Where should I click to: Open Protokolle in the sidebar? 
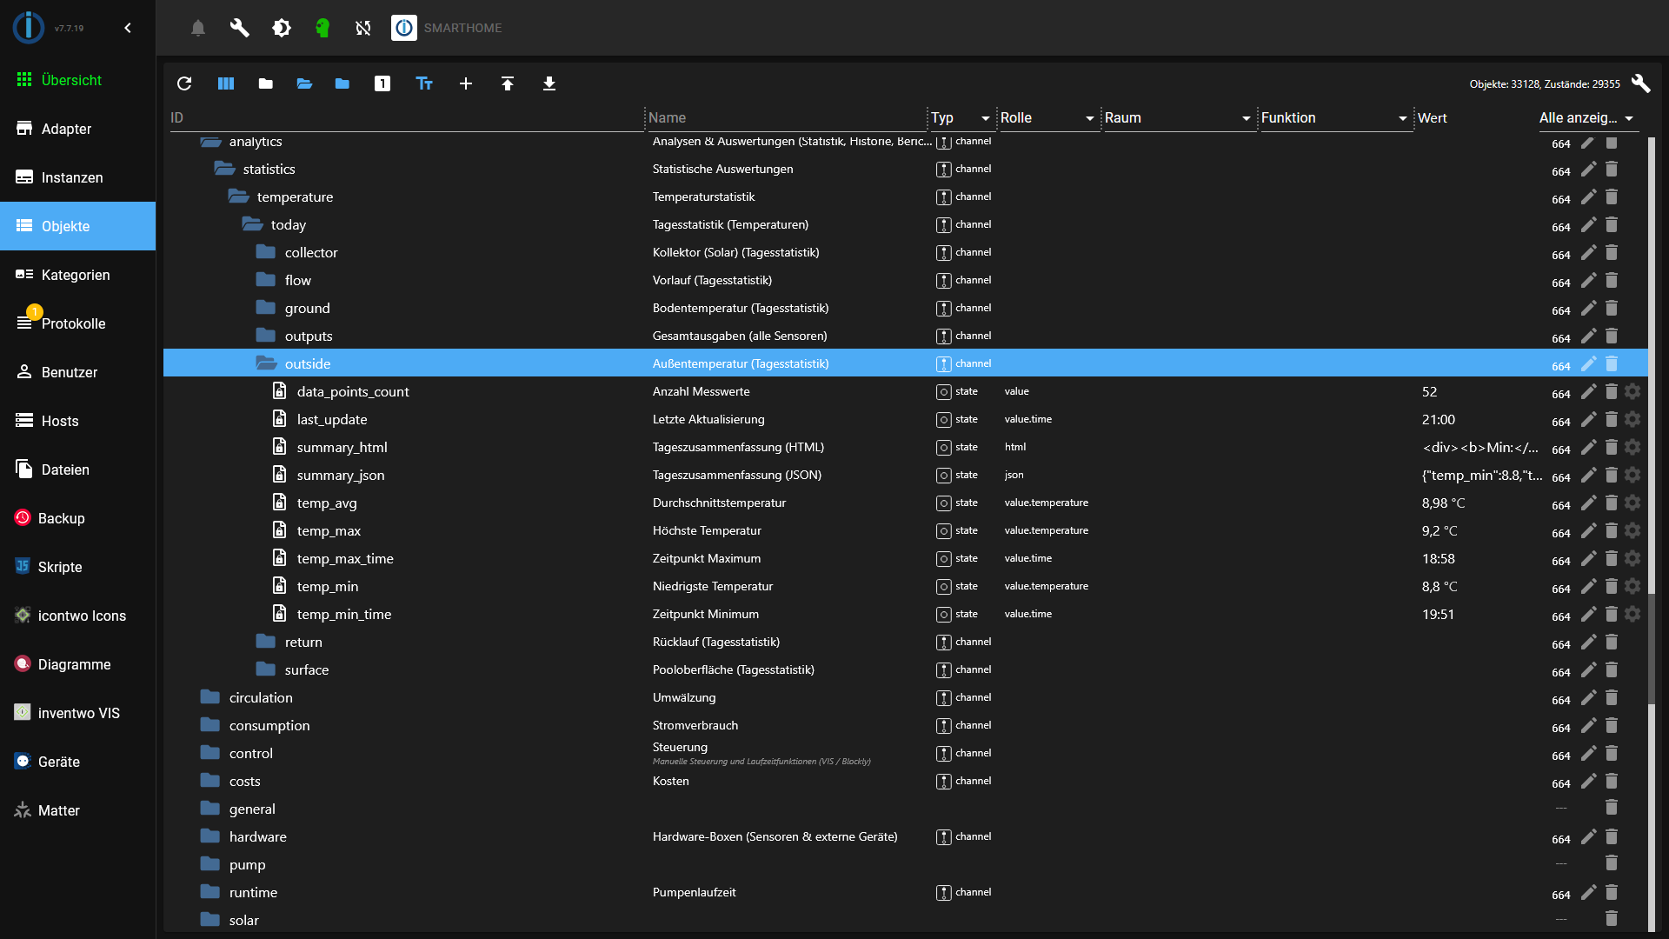[x=73, y=323]
